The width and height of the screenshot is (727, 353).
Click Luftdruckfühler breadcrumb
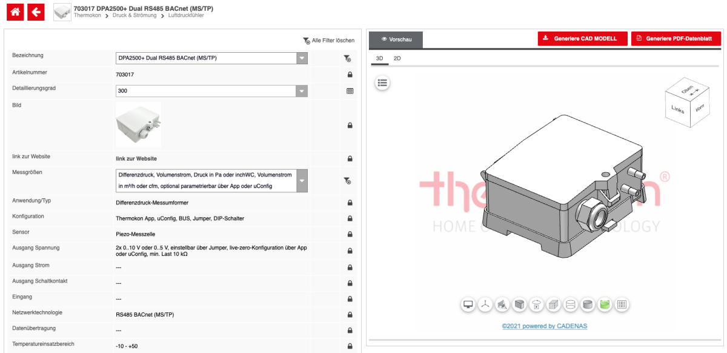point(187,15)
